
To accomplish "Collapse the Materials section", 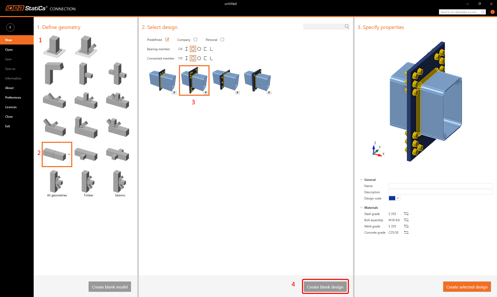I will (361, 207).
